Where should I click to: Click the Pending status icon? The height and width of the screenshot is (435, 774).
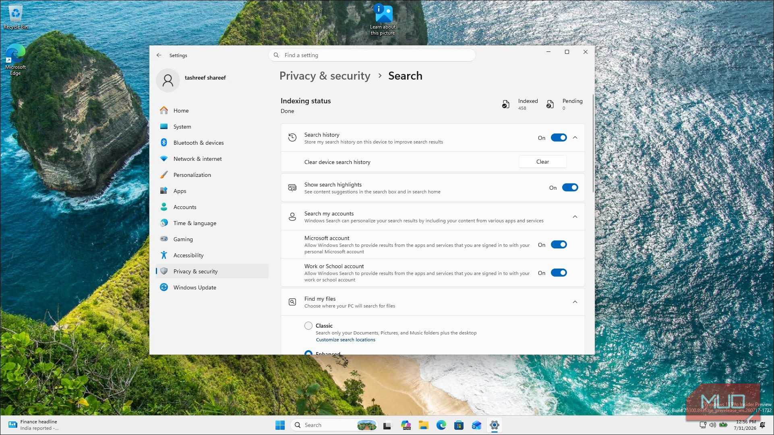click(x=550, y=105)
